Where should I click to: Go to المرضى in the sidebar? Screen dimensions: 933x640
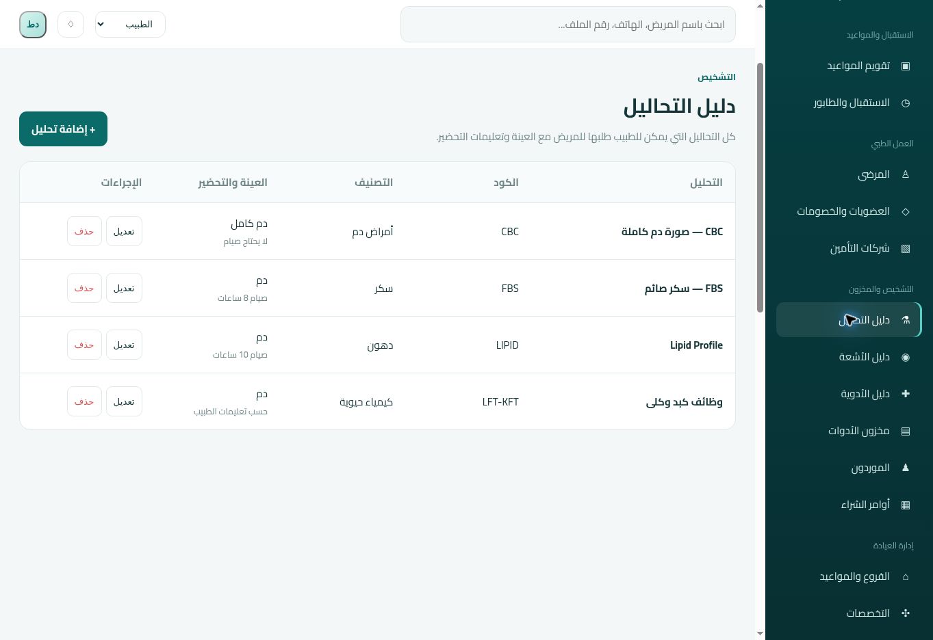click(849, 174)
